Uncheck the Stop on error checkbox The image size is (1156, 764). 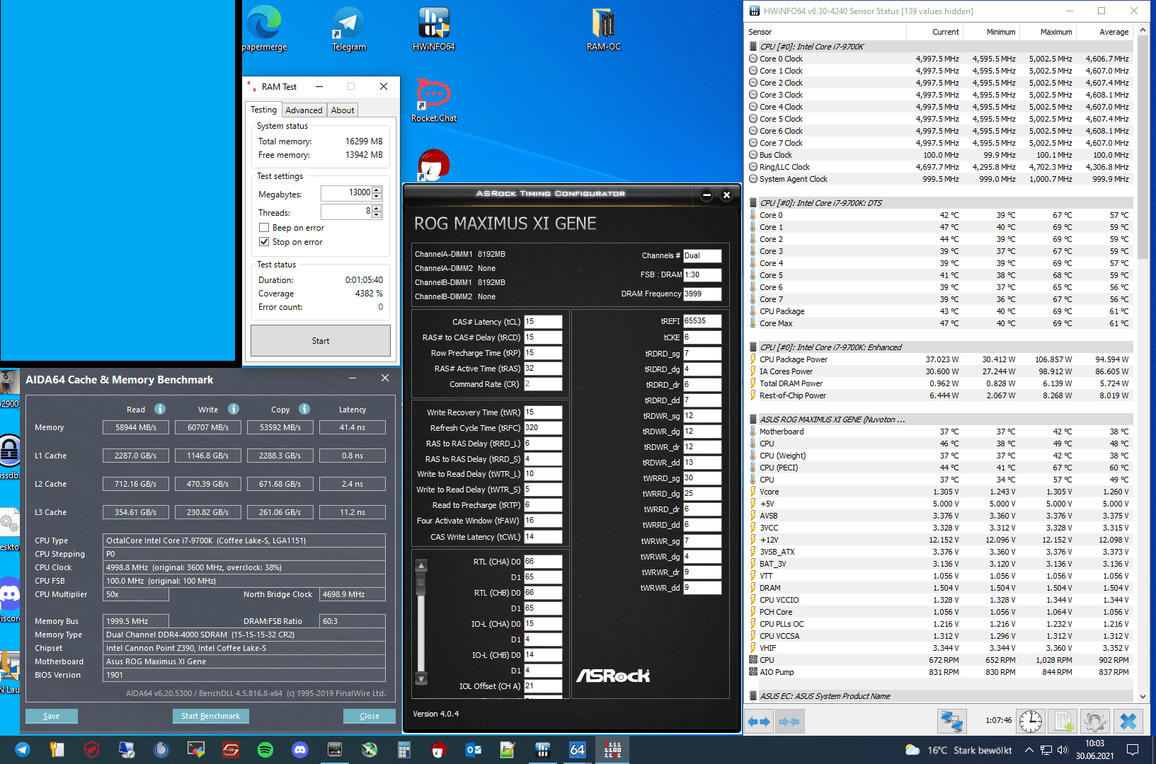(x=264, y=242)
